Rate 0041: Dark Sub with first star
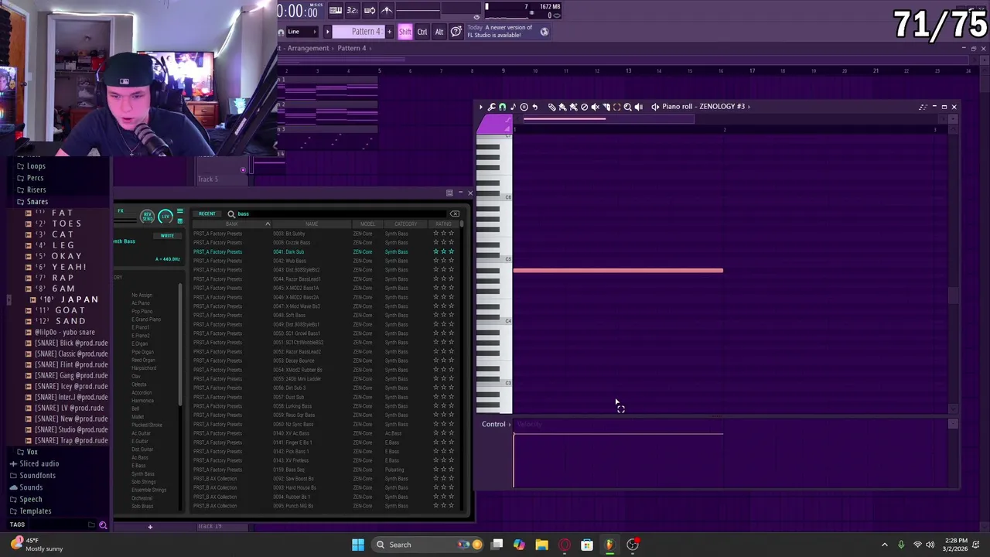This screenshot has width=990, height=557. (435, 251)
